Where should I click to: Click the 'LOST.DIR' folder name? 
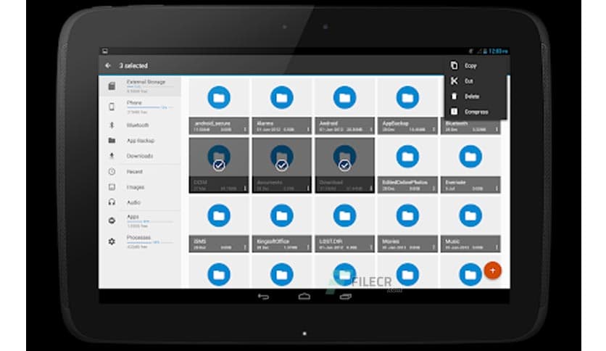(331, 241)
